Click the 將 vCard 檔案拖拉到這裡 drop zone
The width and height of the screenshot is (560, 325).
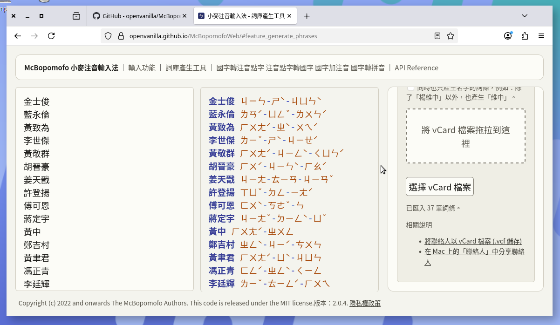(x=465, y=136)
